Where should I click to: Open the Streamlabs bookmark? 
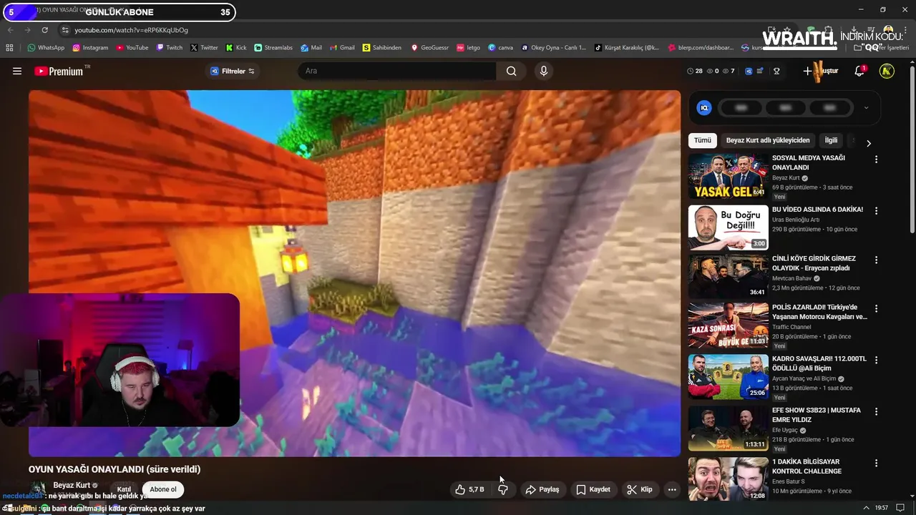[x=273, y=47]
